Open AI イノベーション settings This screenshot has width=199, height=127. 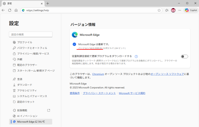click(25, 116)
